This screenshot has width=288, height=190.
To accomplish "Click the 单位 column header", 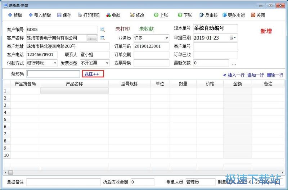I will coord(160,84).
